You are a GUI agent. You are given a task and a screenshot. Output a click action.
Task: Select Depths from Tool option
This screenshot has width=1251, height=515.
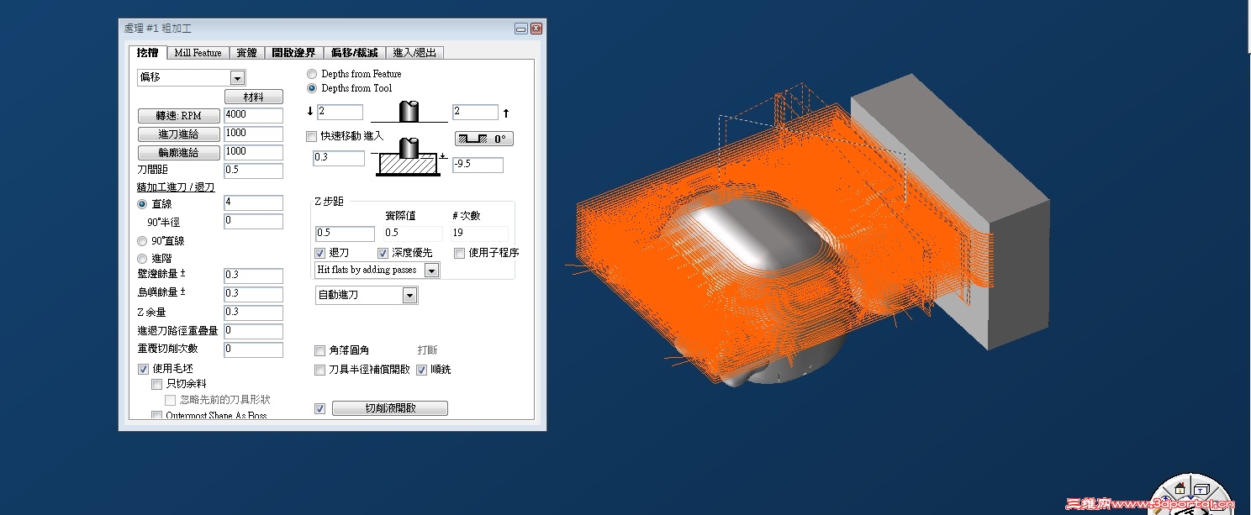tap(313, 88)
